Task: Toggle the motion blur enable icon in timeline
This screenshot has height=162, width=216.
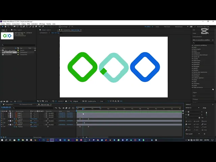Action: pyautogui.click(x=70, y=108)
